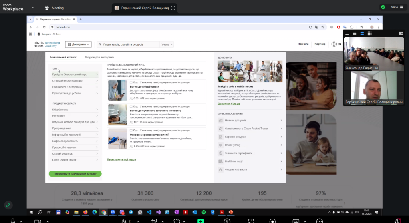Screen dimensions: 409x223
Task: Click the Zoom annotate pencil icon
Action: [x=8, y=205]
